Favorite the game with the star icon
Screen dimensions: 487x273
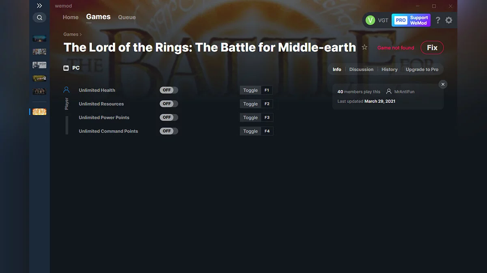[x=364, y=47]
